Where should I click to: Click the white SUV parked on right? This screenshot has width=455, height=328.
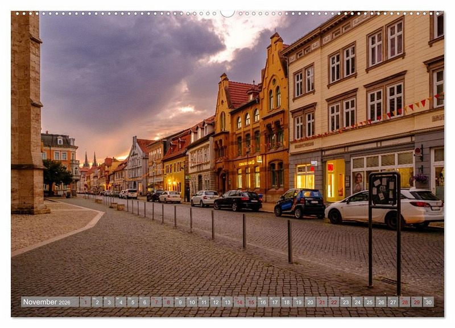click(387, 207)
